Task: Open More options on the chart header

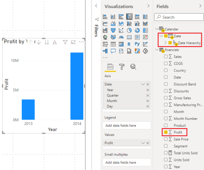Action: coord(82,42)
